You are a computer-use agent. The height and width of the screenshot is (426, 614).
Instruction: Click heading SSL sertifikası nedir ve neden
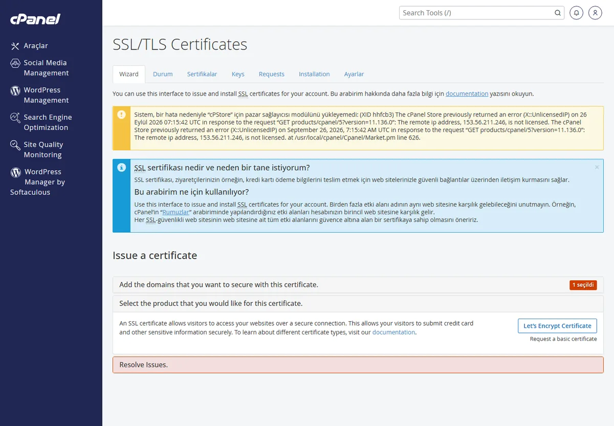[x=222, y=168]
